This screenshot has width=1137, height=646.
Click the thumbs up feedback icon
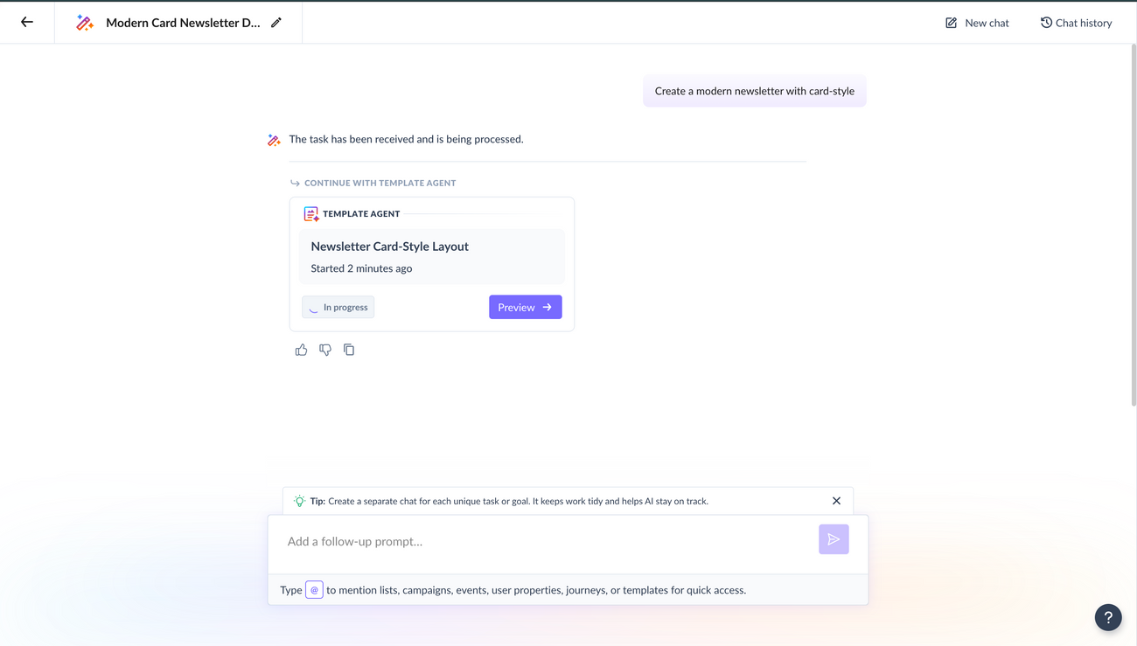[301, 350]
